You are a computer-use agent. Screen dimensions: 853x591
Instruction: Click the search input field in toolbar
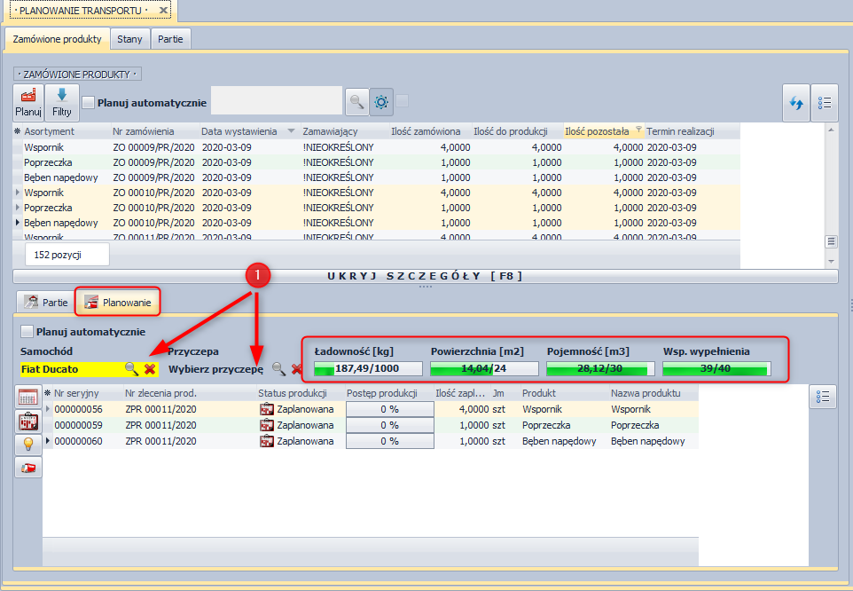pos(277,101)
